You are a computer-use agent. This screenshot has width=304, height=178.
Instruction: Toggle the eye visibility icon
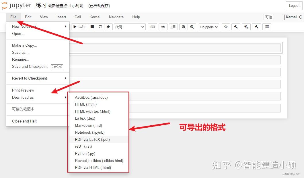(163, 27)
